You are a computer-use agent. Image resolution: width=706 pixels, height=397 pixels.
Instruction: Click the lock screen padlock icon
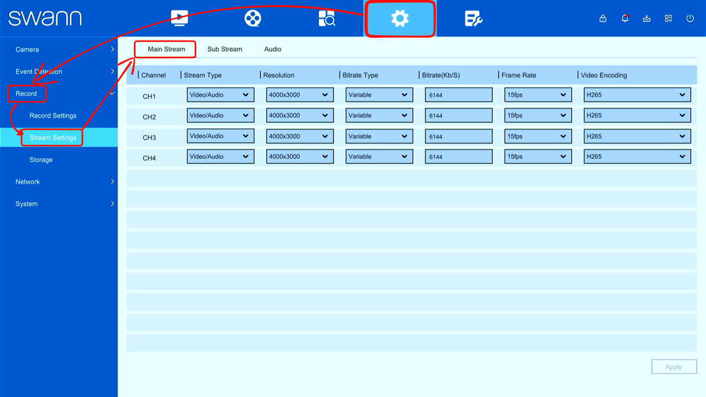pyautogui.click(x=603, y=18)
